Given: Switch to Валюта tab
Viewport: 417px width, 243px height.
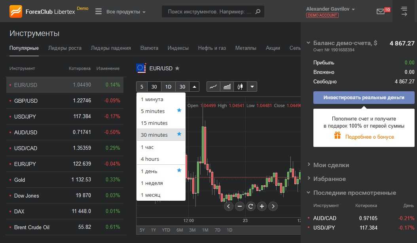Looking at the screenshot, I should (x=149, y=48).
